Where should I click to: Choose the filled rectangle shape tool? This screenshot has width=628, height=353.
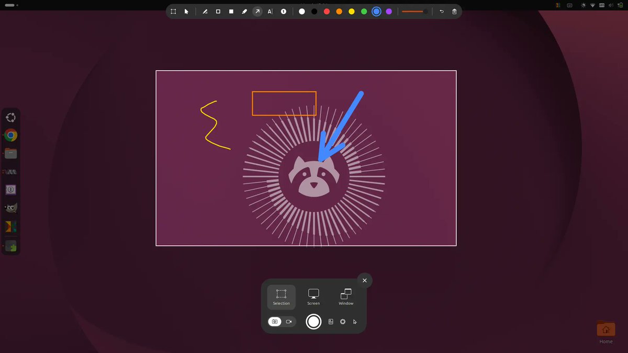click(x=231, y=11)
